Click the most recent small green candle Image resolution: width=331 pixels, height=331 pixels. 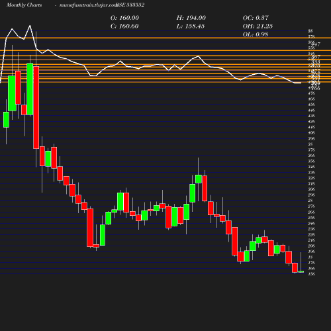tap(301, 271)
